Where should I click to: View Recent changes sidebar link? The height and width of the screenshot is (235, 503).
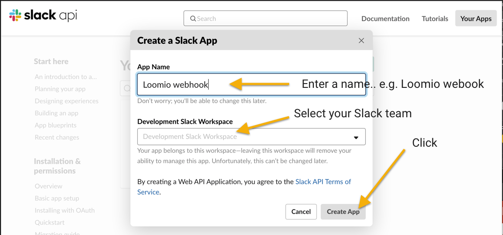pyautogui.click(x=57, y=138)
